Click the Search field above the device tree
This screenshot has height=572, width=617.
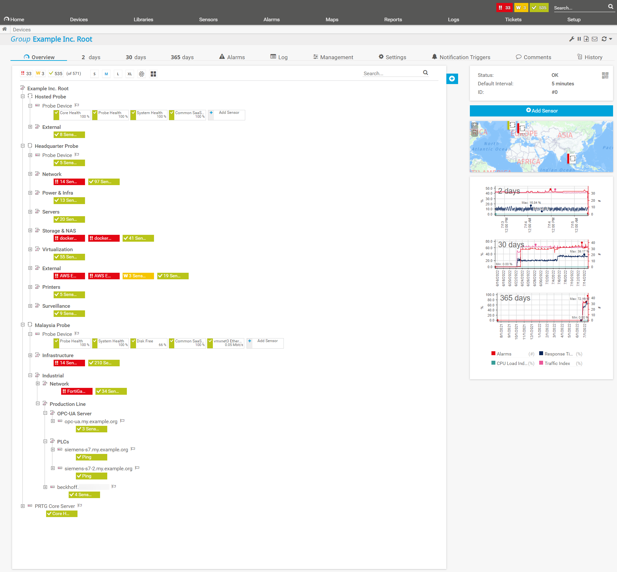tap(386, 73)
